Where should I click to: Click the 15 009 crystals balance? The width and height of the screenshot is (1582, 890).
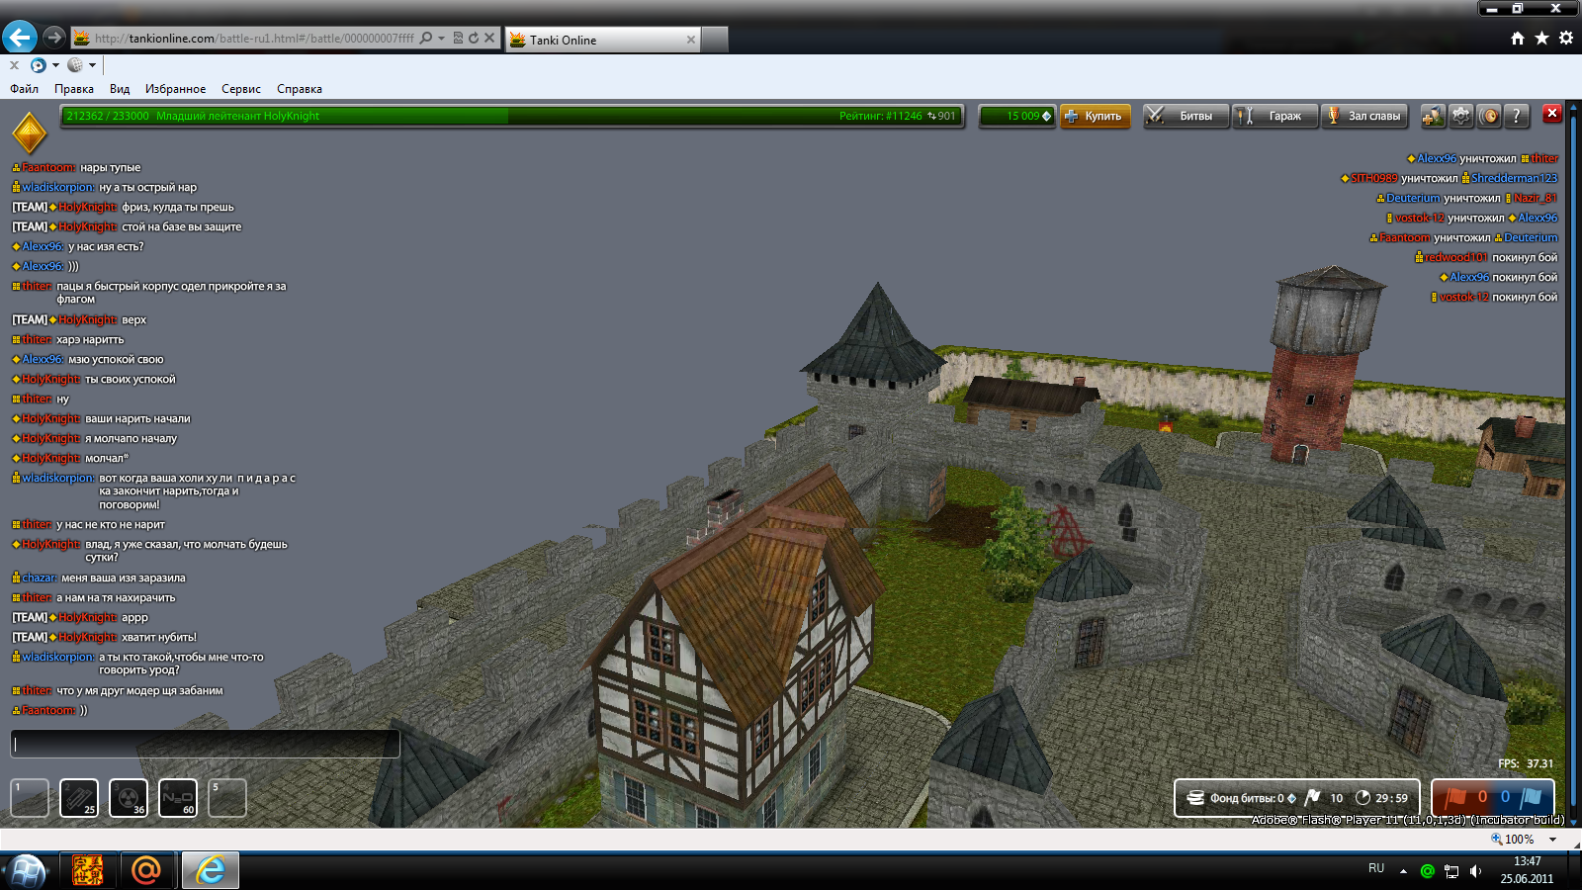1017,116
